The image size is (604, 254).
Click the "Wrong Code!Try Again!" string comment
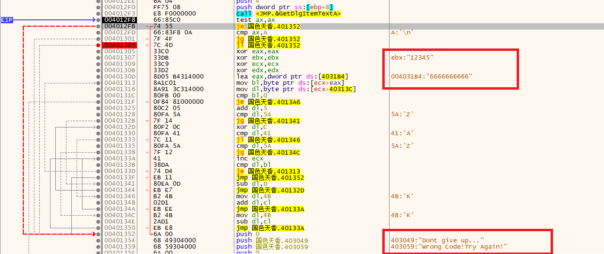[449, 247]
